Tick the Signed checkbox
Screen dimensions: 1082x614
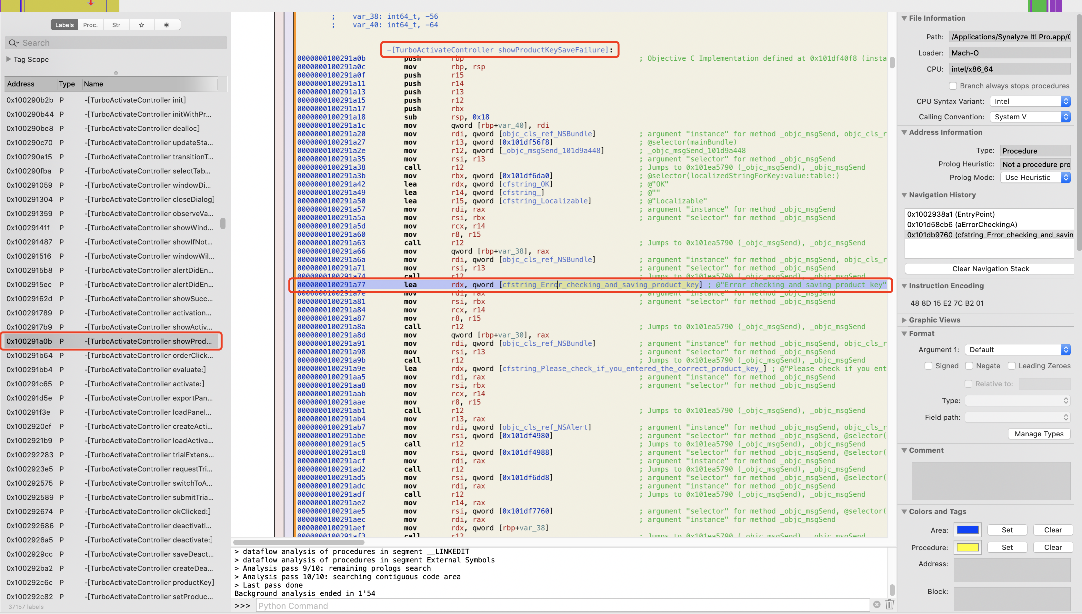928,366
